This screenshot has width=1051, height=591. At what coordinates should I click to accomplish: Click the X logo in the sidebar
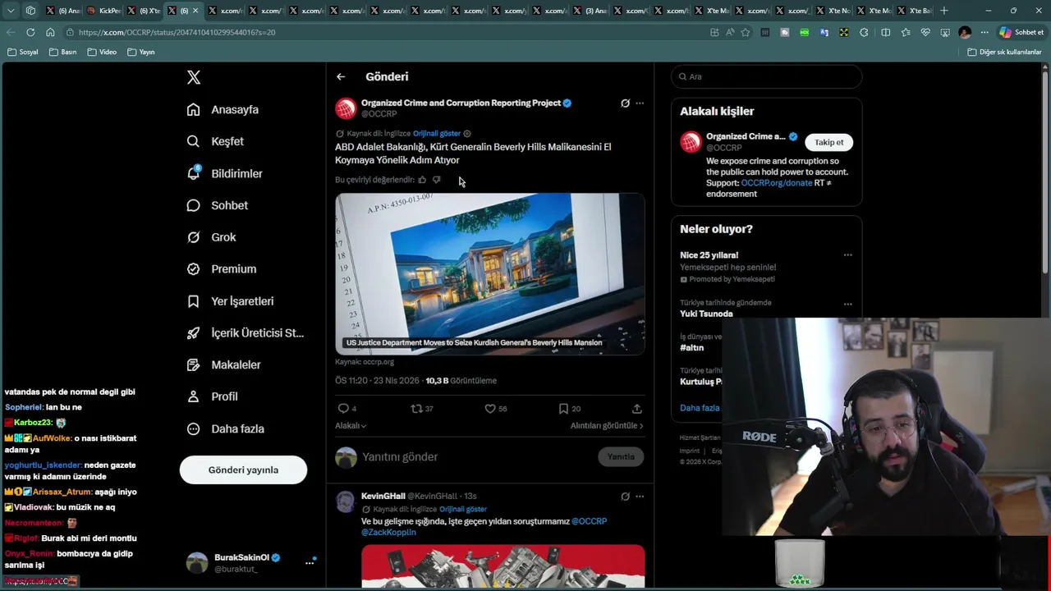coord(194,77)
